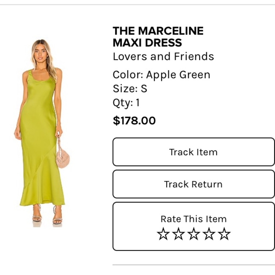Open the Rate This Item panel
Viewport: 275px width, 275px height.
pos(193,219)
